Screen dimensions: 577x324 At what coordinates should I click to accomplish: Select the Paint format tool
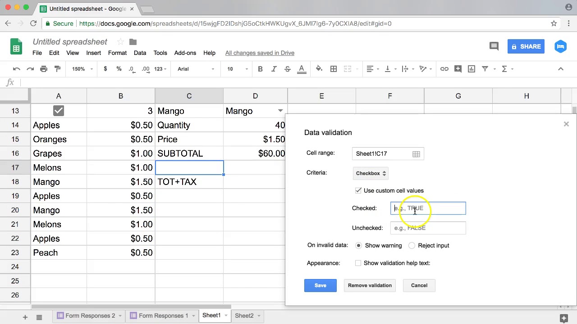coord(57,69)
